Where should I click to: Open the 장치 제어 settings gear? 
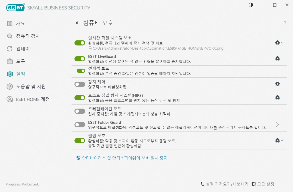[277, 84]
